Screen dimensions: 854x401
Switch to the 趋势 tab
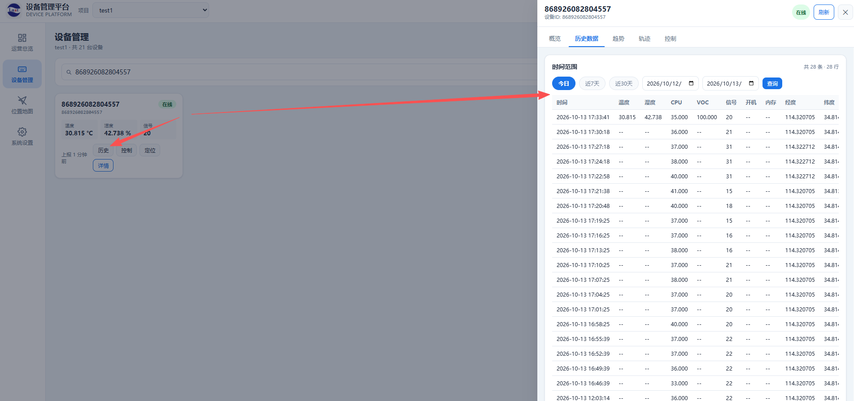(619, 39)
